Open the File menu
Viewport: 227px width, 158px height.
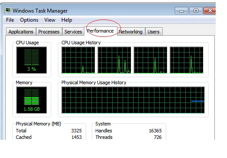click(10, 20)
